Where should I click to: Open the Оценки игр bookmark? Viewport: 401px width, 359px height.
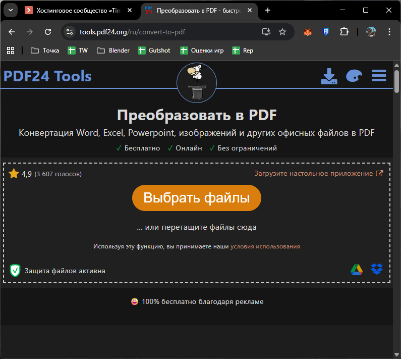pyautogui.click(x=202, y=50)
